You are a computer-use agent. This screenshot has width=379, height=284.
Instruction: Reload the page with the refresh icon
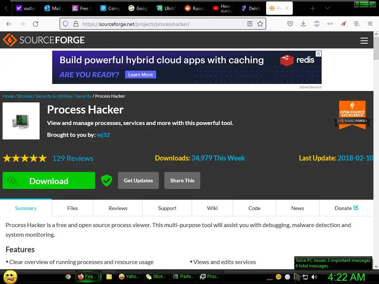[x=36, y=24]
